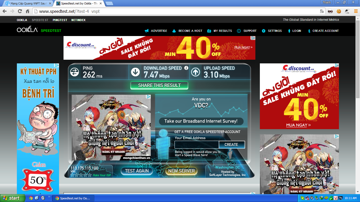The image size is (360, 202).
Task: Click the person icon beside Create Account
Action: point(309,31)
